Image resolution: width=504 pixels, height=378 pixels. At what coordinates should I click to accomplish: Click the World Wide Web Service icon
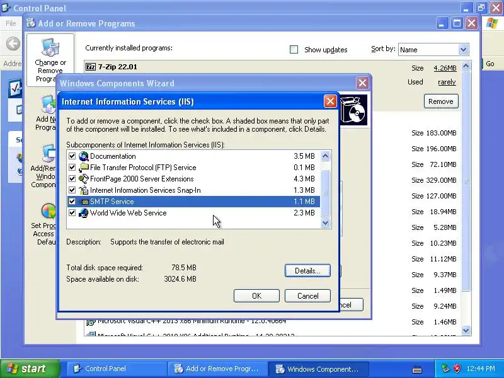[x=84, y=213]
